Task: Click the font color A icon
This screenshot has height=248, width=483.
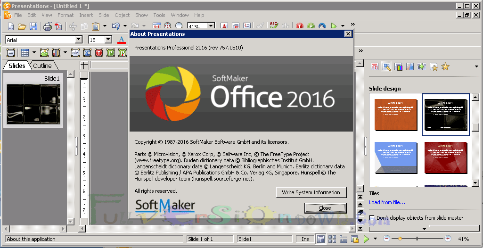Action: click(x=122, y=40)
